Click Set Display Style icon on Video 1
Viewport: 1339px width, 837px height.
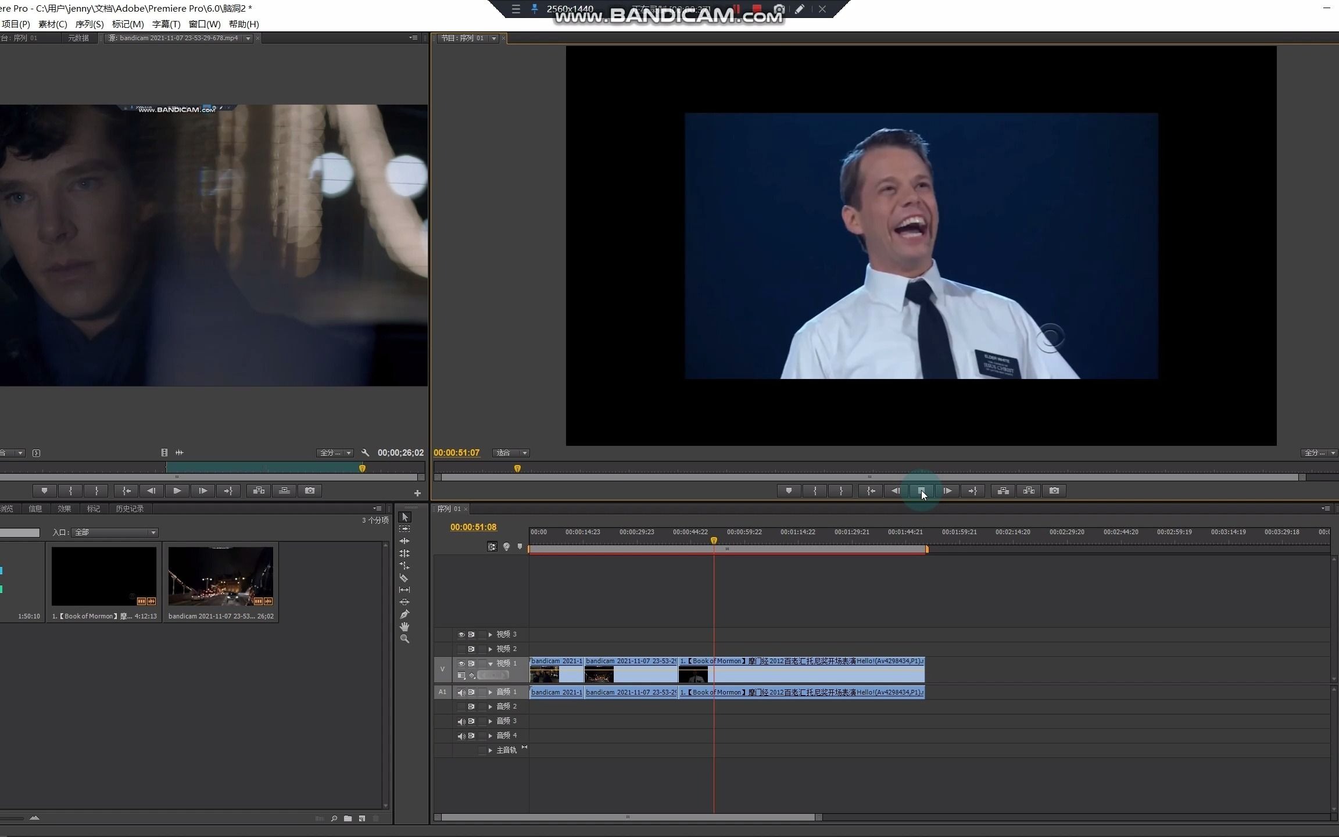tap(461, 675)
